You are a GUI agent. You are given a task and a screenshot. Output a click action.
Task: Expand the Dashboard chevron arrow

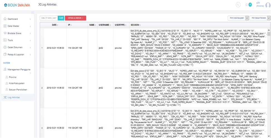coord(30,19)
